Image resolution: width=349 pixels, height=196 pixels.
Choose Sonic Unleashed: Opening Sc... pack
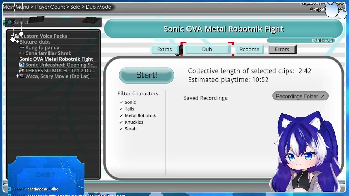(61, 65)
